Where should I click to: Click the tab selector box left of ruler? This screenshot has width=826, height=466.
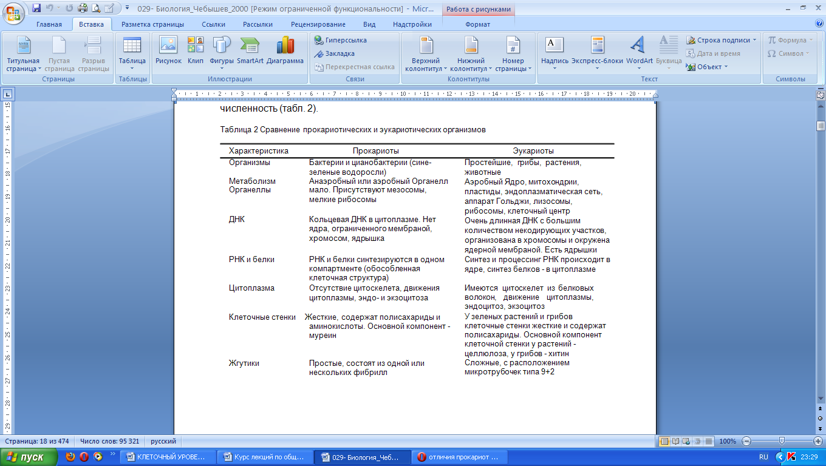coord(8,94)
